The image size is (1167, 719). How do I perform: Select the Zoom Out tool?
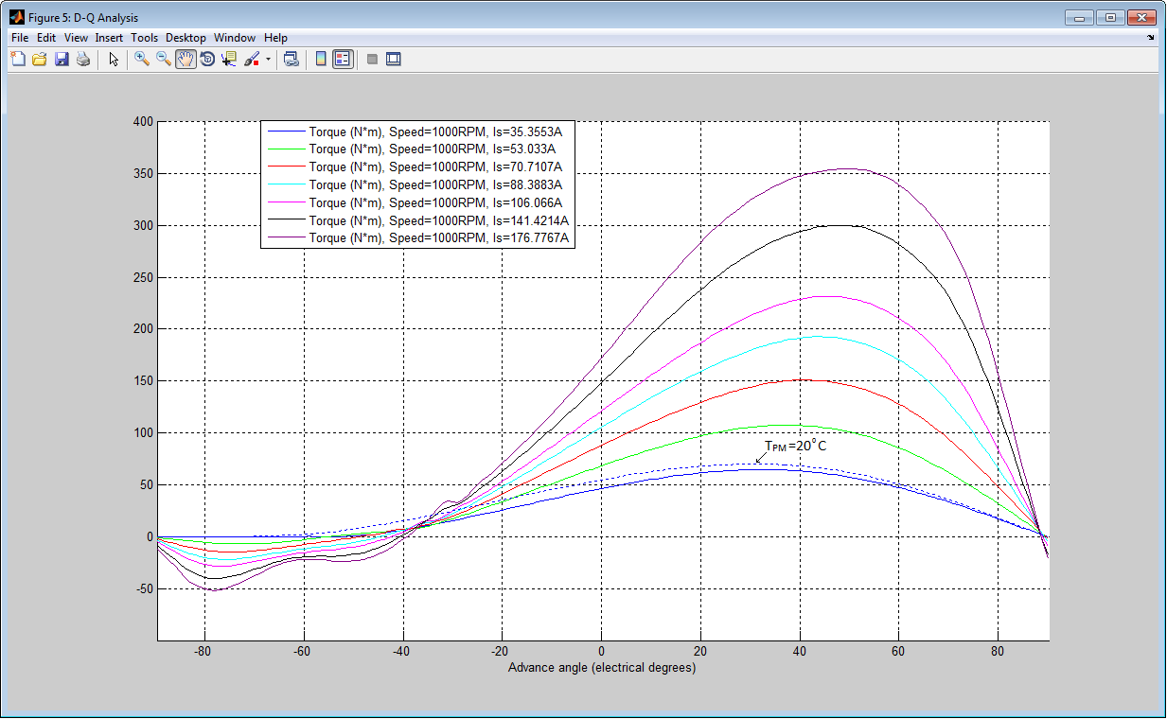[x=163, y=59]
